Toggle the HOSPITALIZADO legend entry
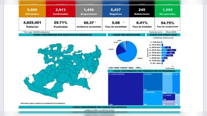Image resolution: width=207 pixels, height=116 pixels. pos(107,110)
